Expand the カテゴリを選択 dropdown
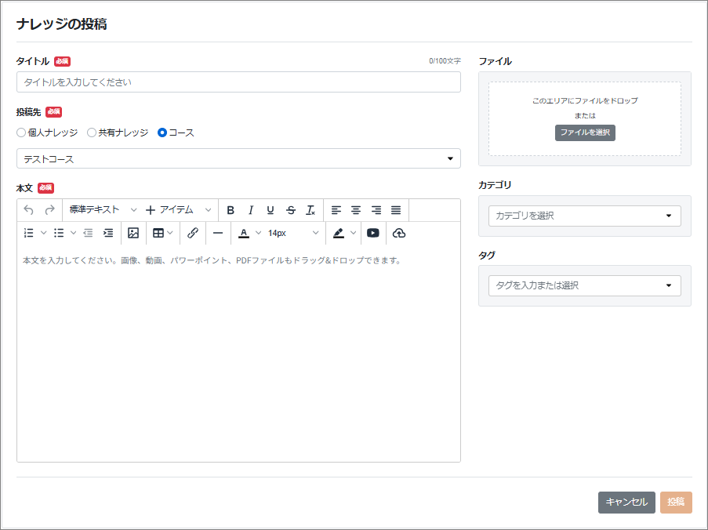 click(584, 216)
